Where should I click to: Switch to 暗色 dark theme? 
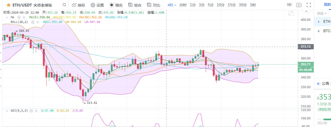[x=116, y=5]
